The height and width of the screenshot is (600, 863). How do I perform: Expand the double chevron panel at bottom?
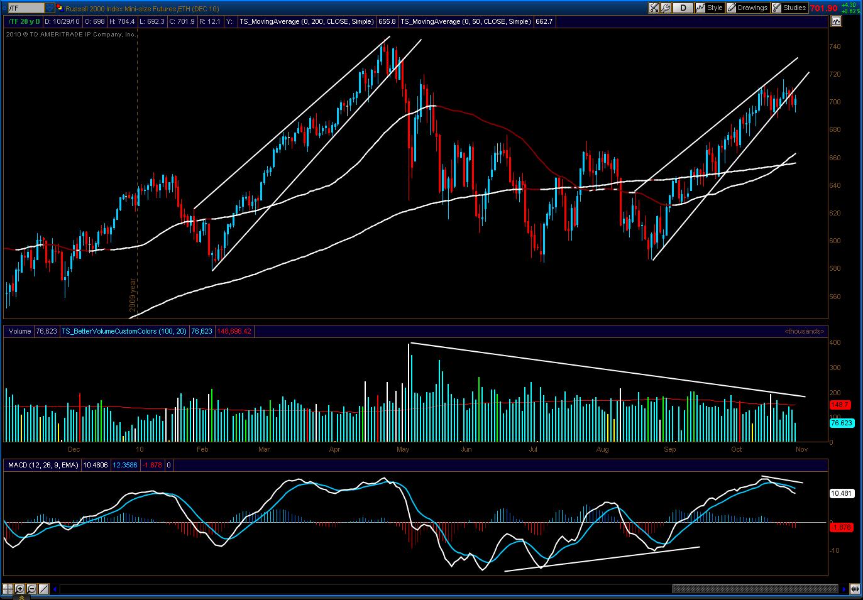click(x=21, y=597)
